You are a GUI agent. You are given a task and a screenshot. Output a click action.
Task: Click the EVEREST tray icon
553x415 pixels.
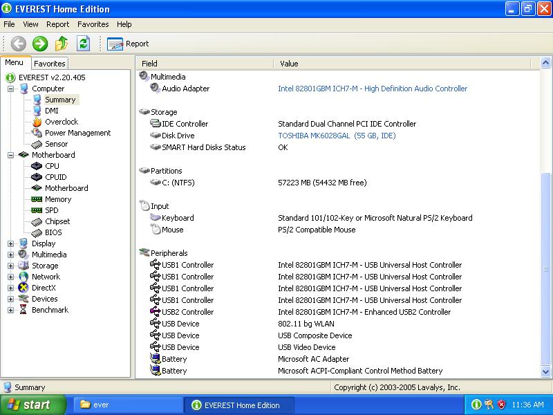[x=476, y=405]
